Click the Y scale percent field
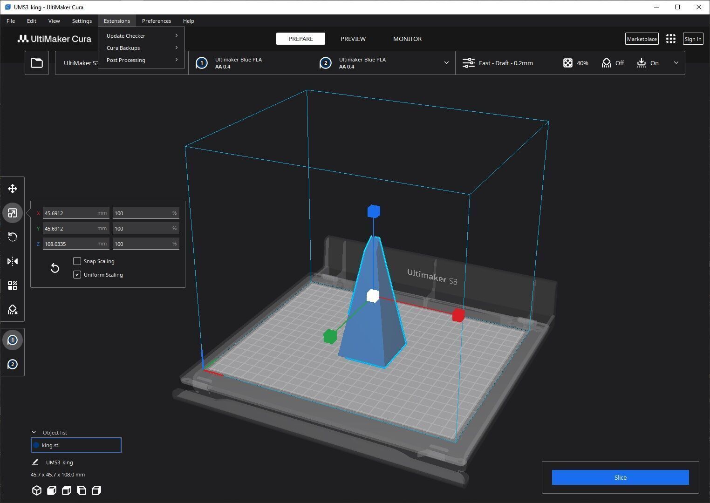Viewport: 710px width, 503px height. coord(146,228)
